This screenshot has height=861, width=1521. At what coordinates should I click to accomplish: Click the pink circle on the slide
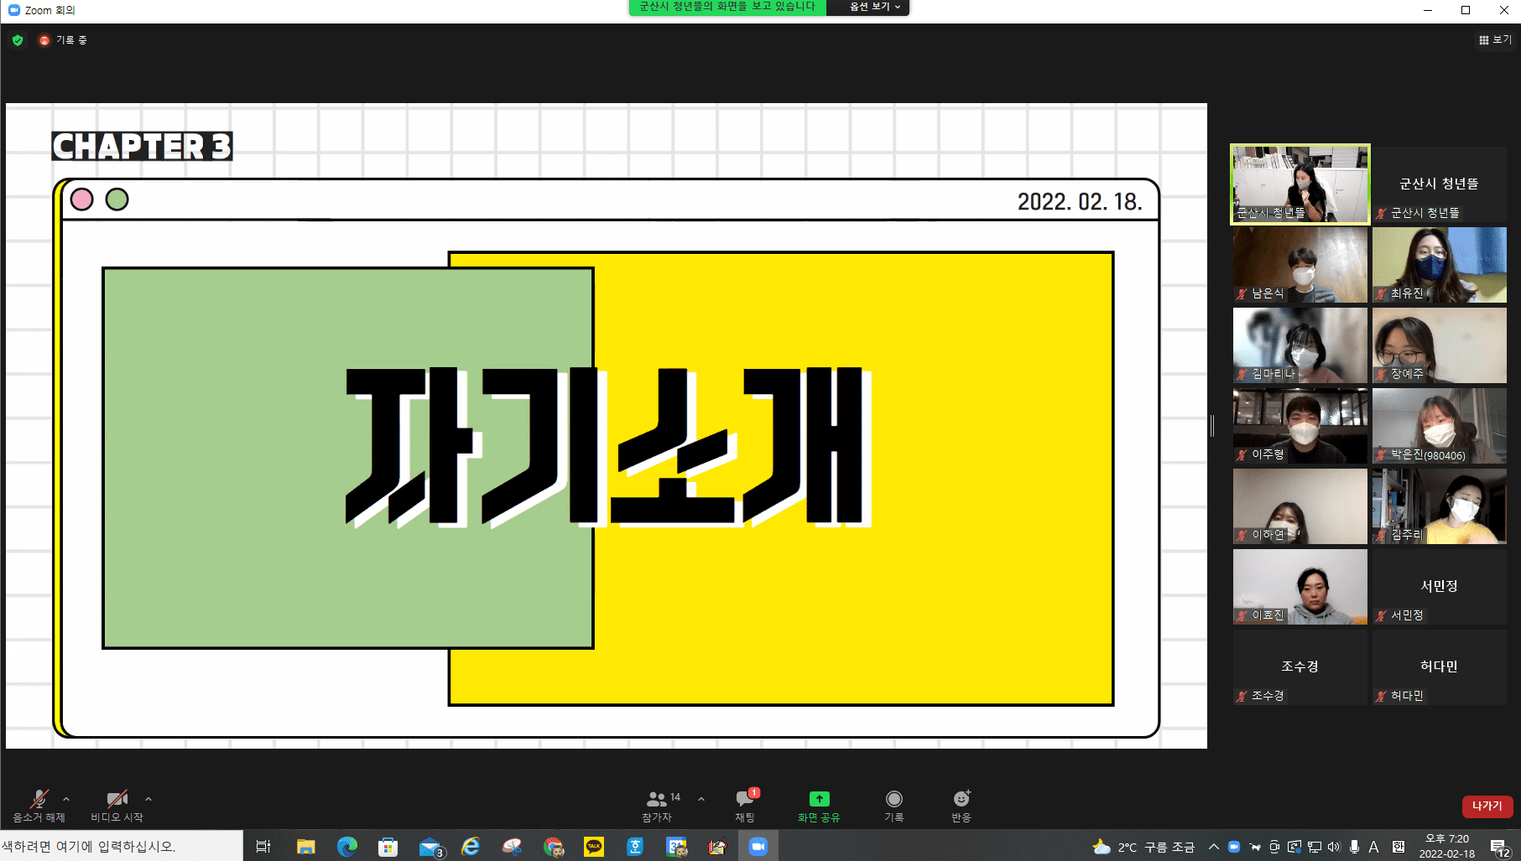(82, 200)
